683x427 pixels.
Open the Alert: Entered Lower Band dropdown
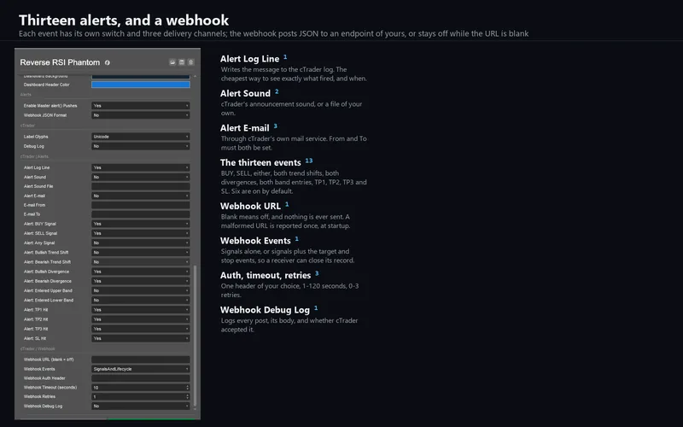[141, 301]
